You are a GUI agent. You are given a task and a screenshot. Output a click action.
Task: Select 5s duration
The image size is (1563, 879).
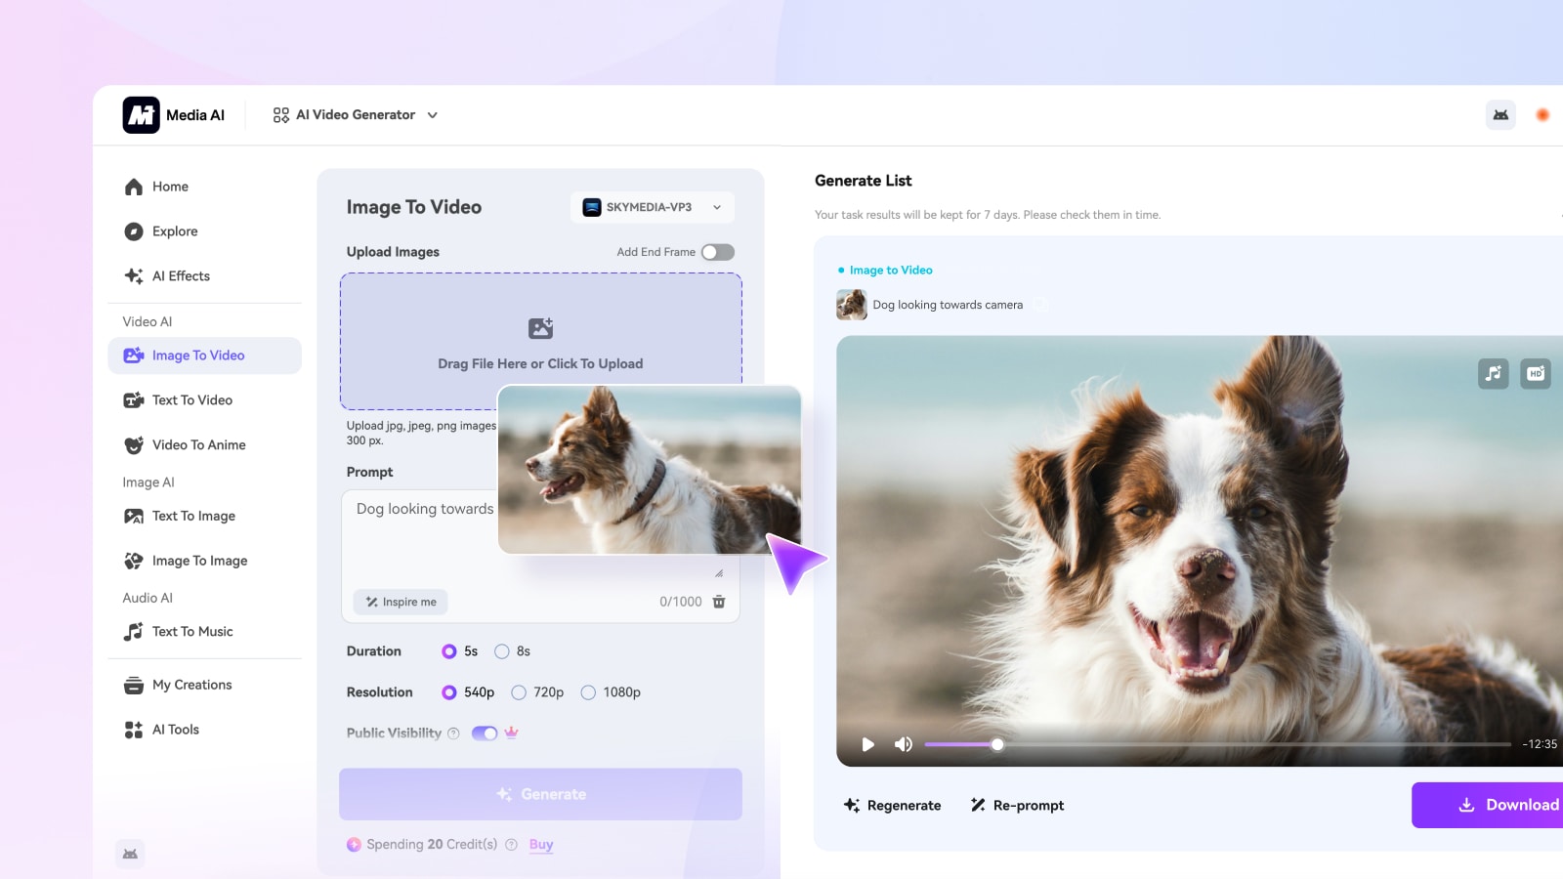[x=459, y=651]
